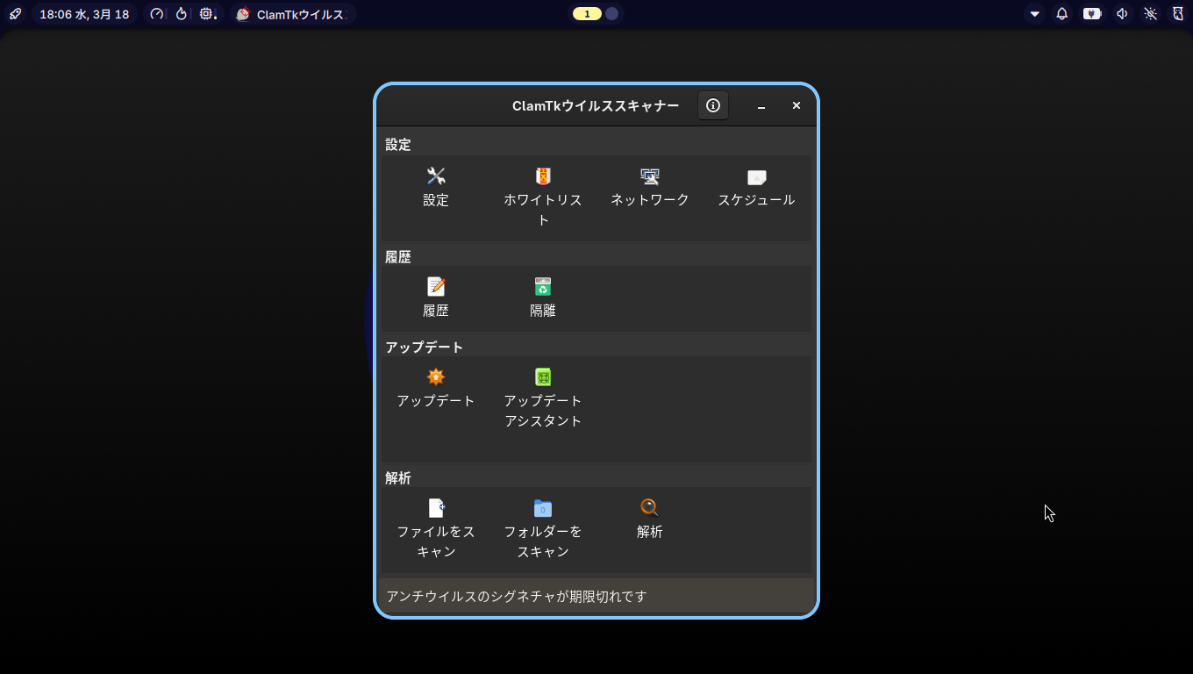Open the ネットワーク network settings icon
The height and width of the screenshot is (674, 1193).
pyautogui.click(x=650, y=176)
